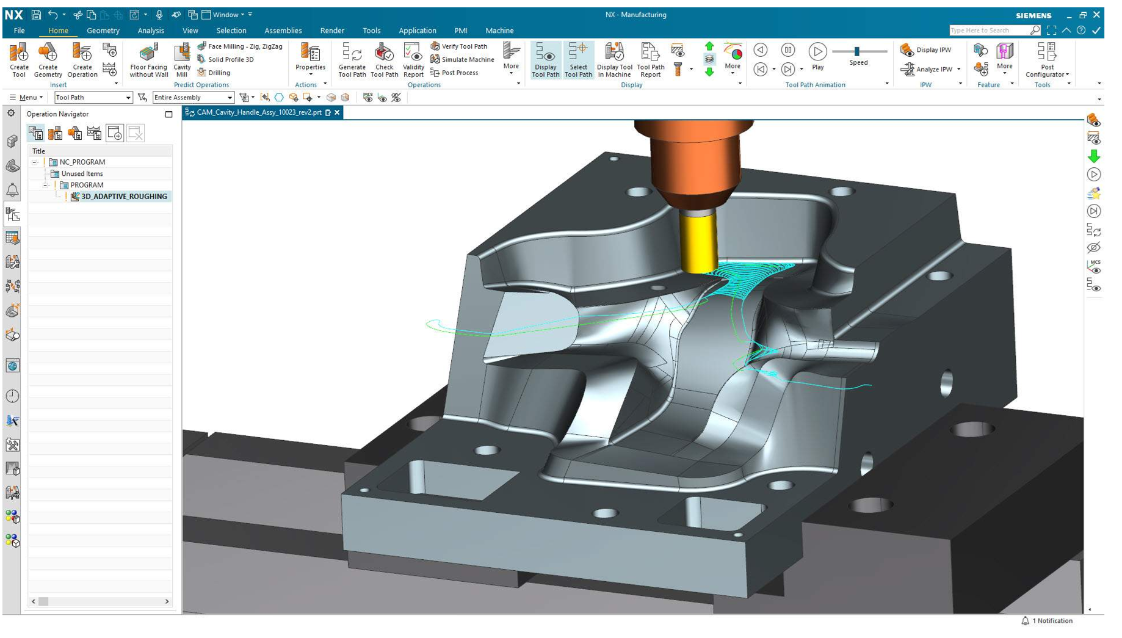Open the Assemblies tab
Viewport: 1122px width, 638px height.
(283, 31)
